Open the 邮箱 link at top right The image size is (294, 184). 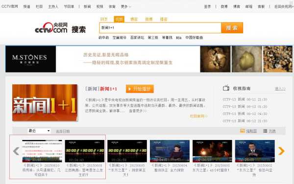click(249, 7)
